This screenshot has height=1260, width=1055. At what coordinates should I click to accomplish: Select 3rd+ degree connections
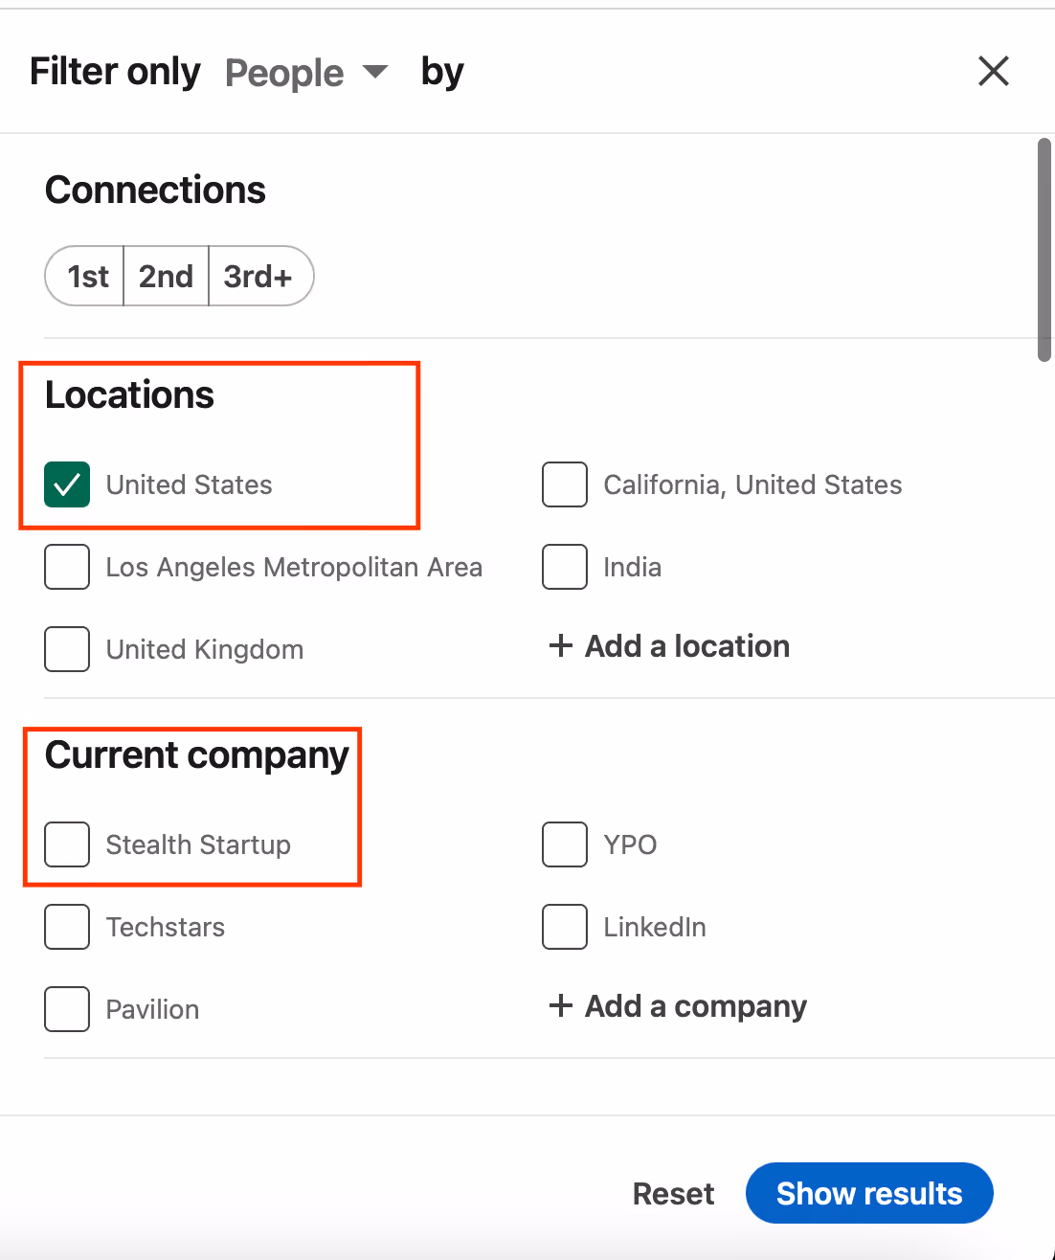click(x=258, y=276)
